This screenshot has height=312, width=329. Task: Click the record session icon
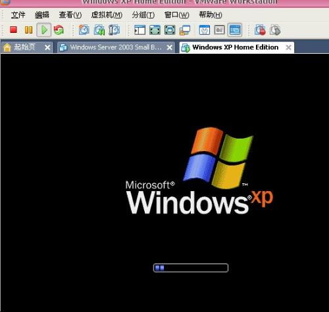260,30
